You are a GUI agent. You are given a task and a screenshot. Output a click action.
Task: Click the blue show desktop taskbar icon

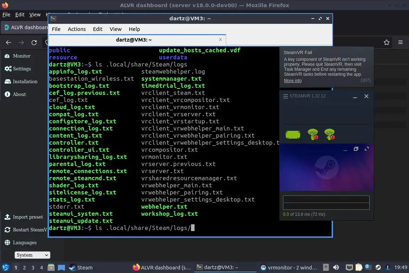pyautogui.click(x=61, y=268)
